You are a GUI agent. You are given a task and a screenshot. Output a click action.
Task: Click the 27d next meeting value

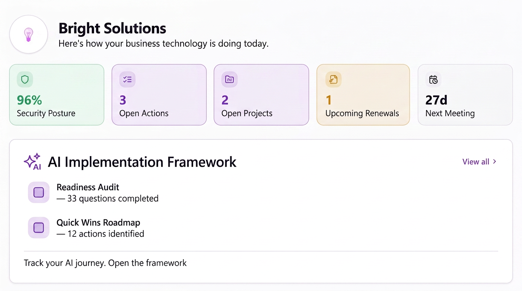(x=436, y=100)
